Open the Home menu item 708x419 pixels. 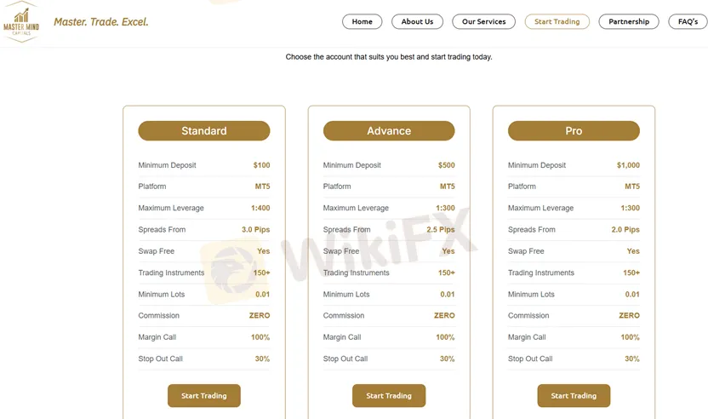click(362, 21)
